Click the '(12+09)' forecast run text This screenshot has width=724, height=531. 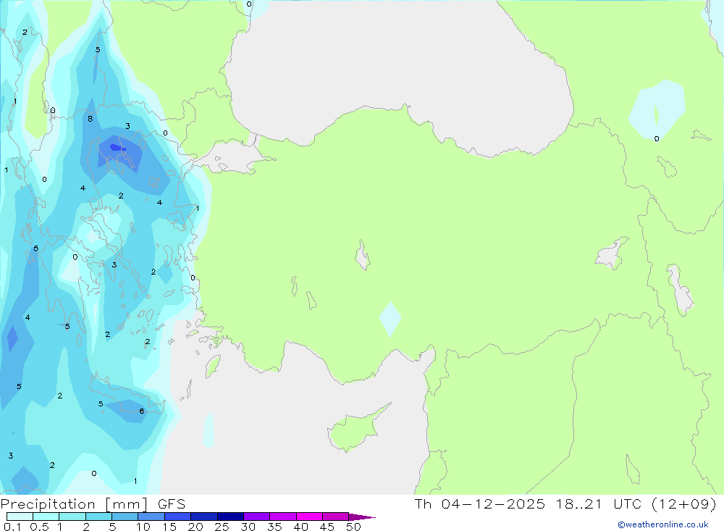[684, 503]
